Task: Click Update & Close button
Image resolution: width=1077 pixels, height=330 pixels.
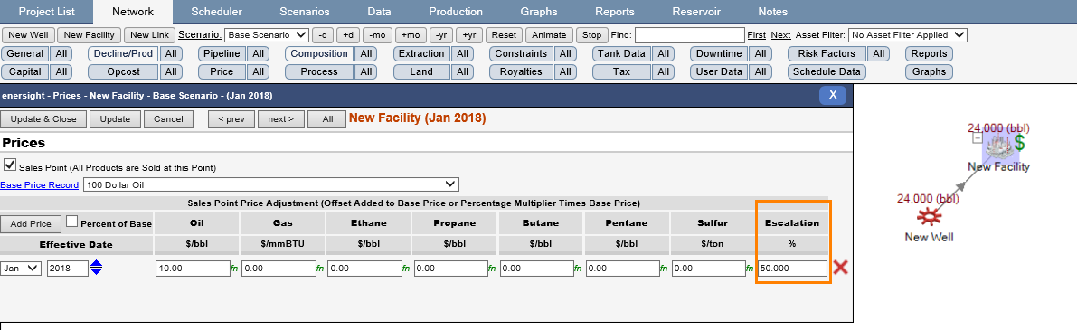Action: coord(43,118)
